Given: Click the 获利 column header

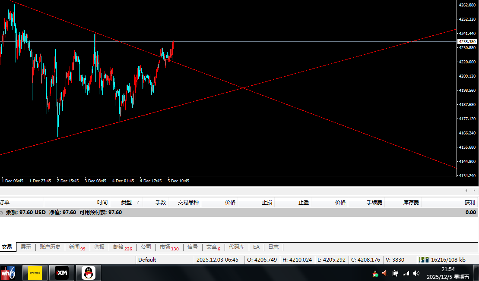Looking at the screenshot, I should [469, 203].
